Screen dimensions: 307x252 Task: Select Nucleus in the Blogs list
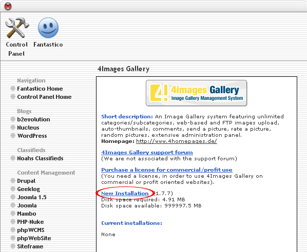coord(28,128)
